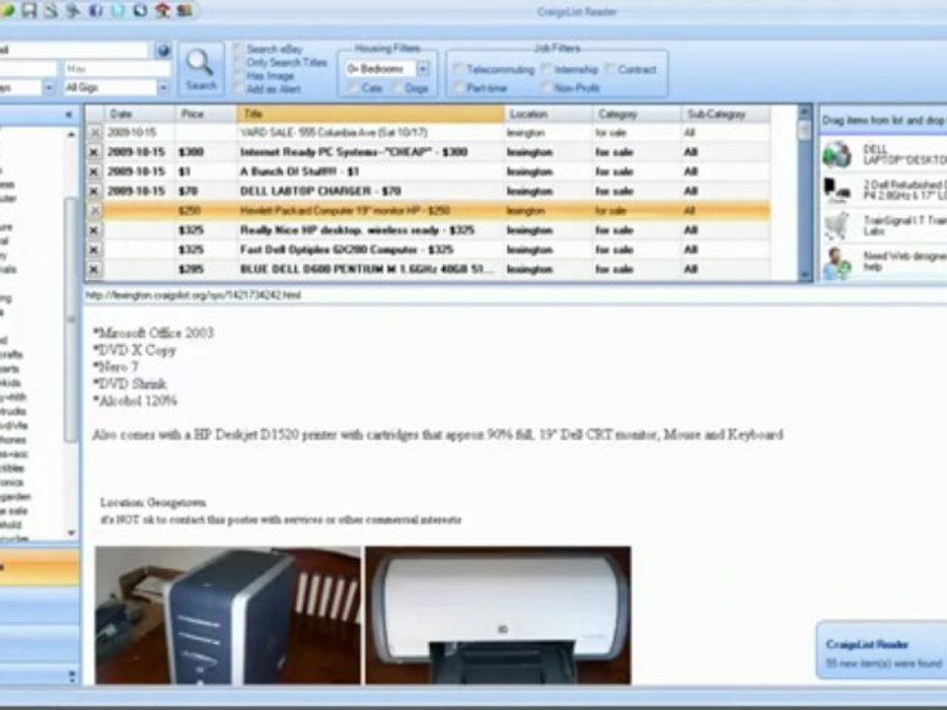This screenshot has width=947, height=710.
Task: Remove the YARD SALE row with its X
Action: [x=94, y=133]
